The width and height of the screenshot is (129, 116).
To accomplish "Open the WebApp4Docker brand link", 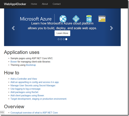I will tap(15, 4).
